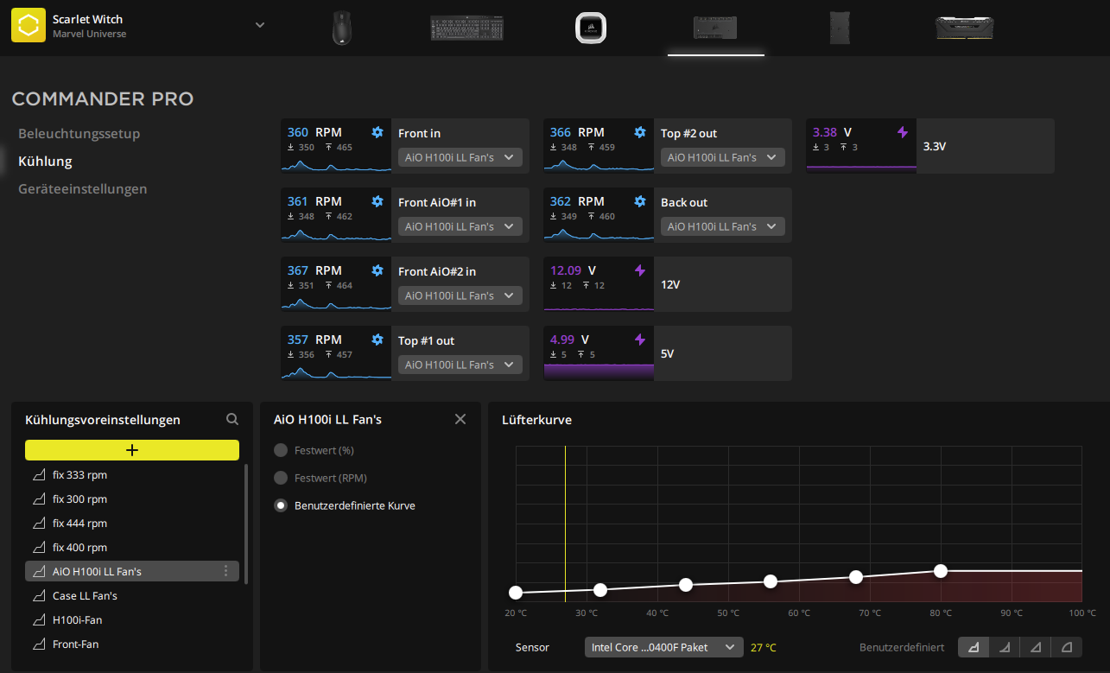Screen dimensions: 1110x673
Task: Search cooling presets with magnifier icon
Action: pyautogui.click(x=232, y=419)
